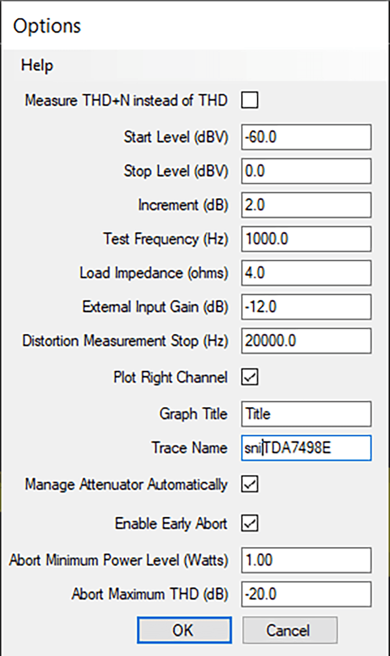The image size is (390, 656).
Task: Click the "Test Frequency (Hz)" label text
Action: tap(166, 239)
